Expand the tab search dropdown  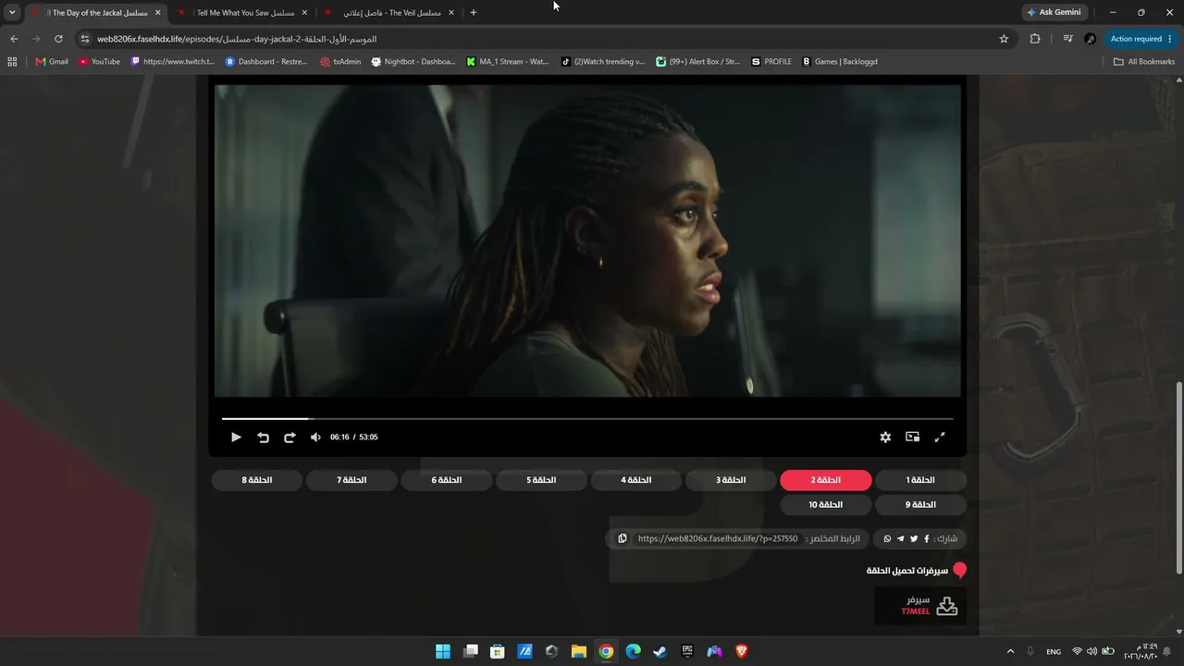(12, 13)
